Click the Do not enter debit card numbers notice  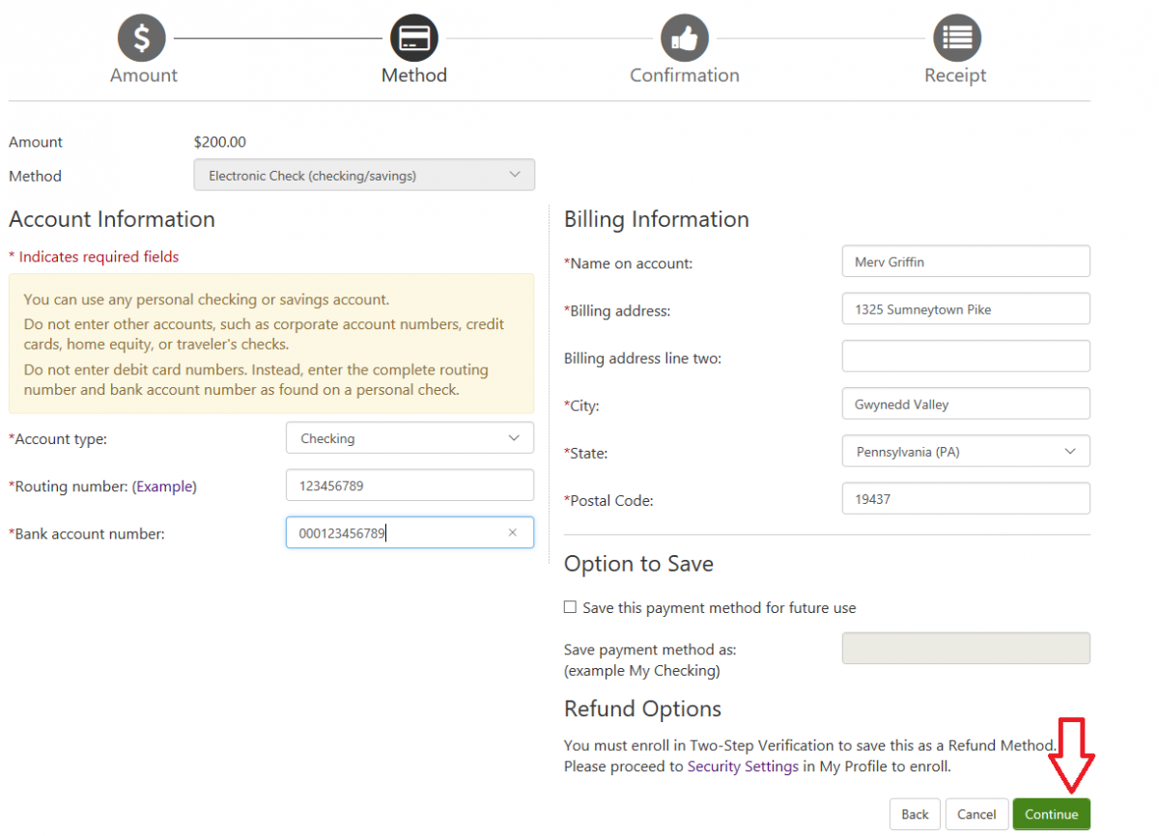pos(256,379)
